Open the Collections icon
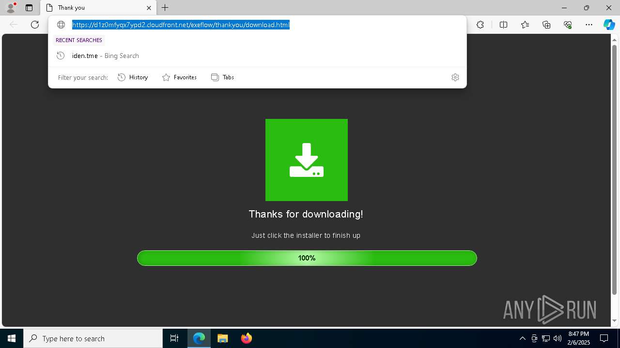620x348 pixels. (x=546, y=25)
